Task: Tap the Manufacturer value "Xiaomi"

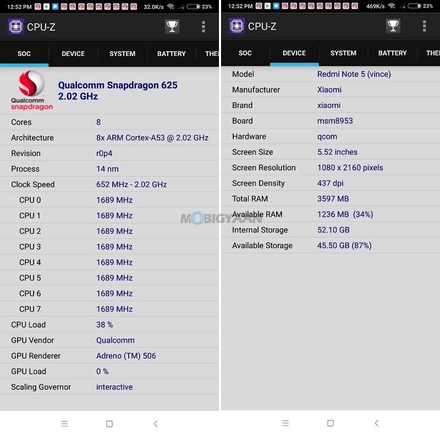Action: pyautogui.click(x=329, y=89)
